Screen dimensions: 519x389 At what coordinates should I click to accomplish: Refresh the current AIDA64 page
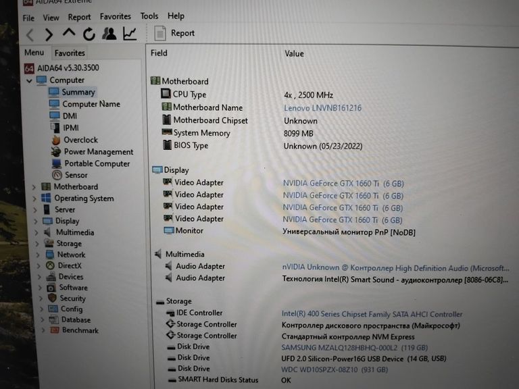(89, 34)
